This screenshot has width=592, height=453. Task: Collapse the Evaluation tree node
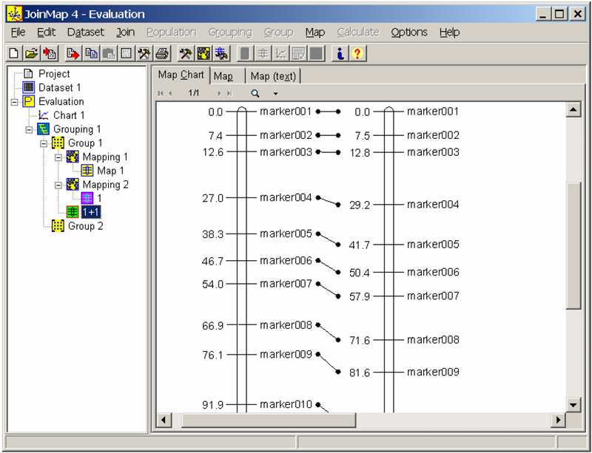pos(14,102)
